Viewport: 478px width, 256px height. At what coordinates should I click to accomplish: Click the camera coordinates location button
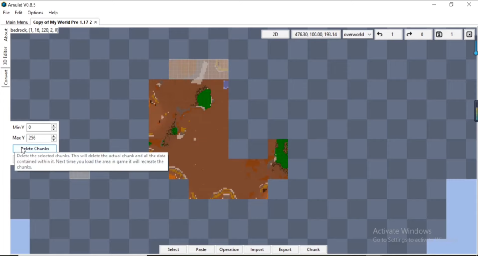315,35
